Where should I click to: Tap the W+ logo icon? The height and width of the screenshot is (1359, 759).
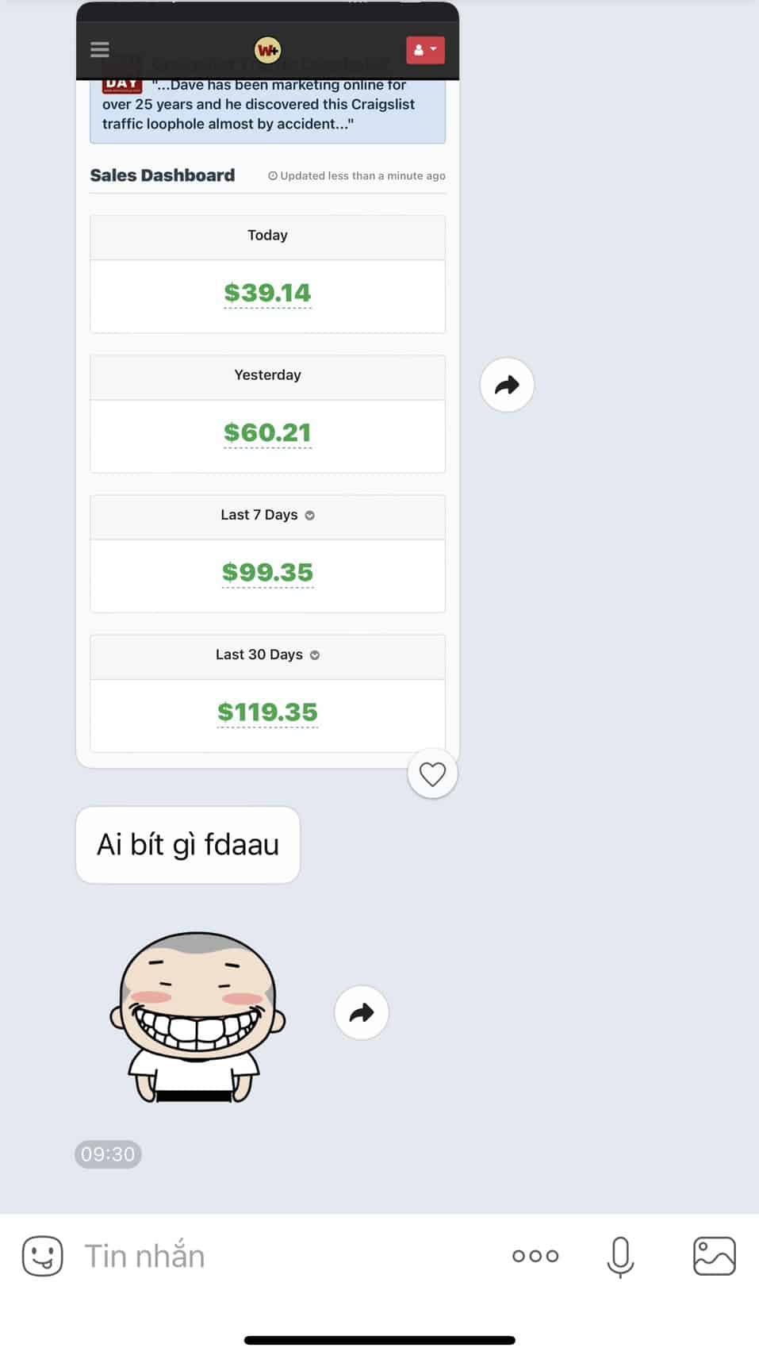click(x=268, y=50)
